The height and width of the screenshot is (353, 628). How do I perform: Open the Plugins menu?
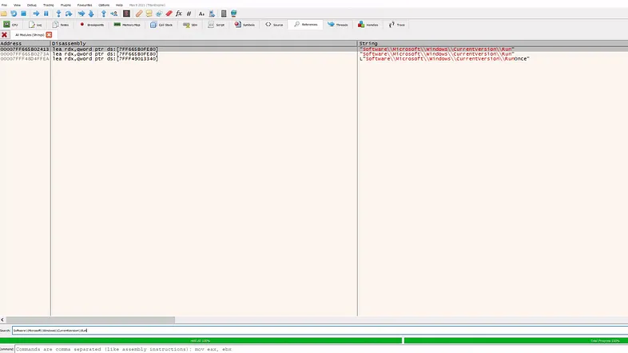66,6
